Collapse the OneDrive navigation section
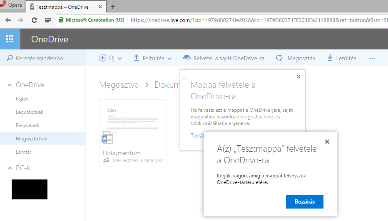 pyautogui.click(x=10, y=85)
